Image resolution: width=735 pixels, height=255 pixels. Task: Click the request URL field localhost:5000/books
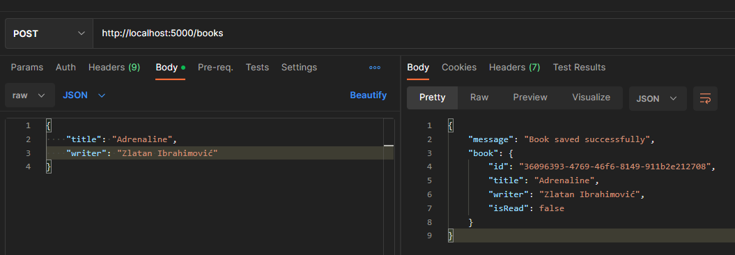(x=414, y=33)
